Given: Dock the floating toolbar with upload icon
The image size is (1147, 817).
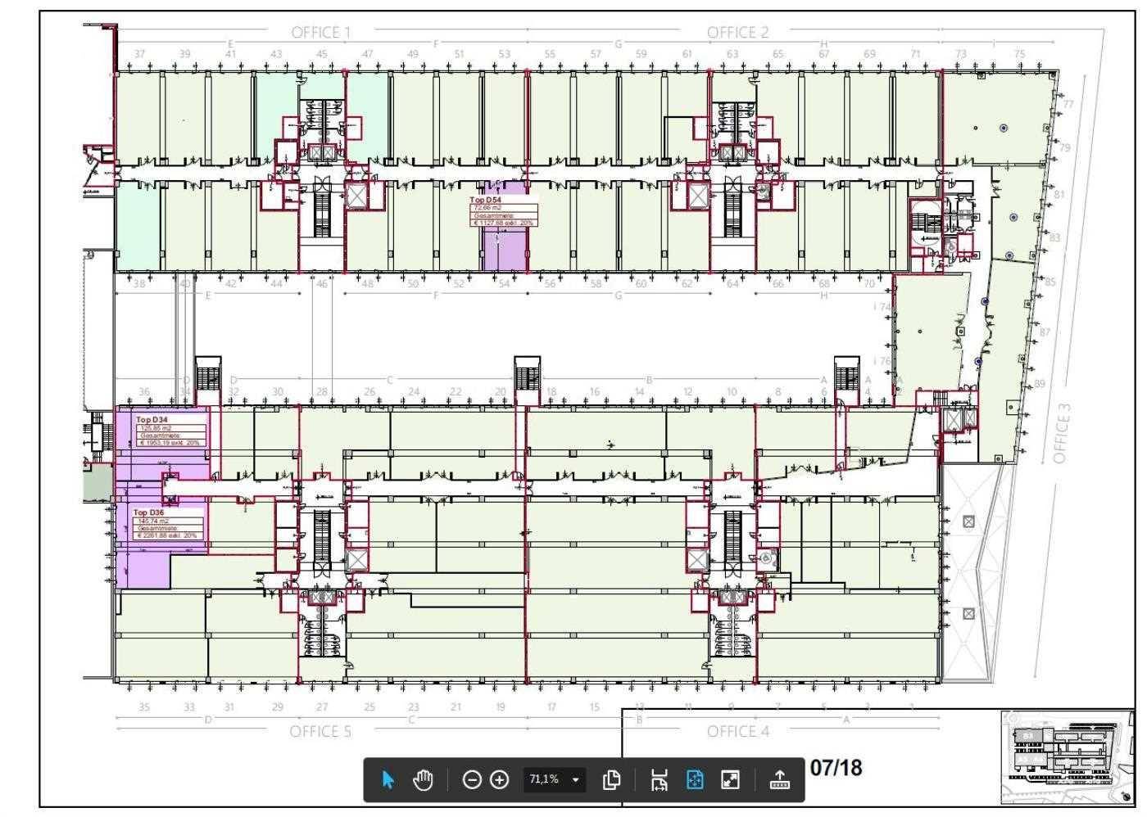Looking at the screenshot, I should coord(779,779).
